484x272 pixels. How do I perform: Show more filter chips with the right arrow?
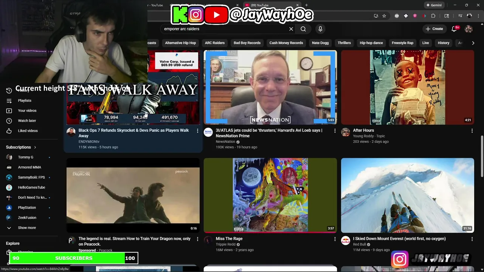(x=473, y=43)
